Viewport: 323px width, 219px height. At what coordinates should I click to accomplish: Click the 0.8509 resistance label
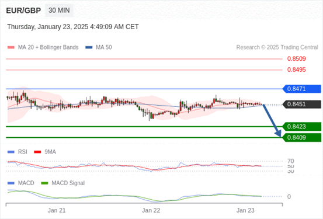(297, 59)
